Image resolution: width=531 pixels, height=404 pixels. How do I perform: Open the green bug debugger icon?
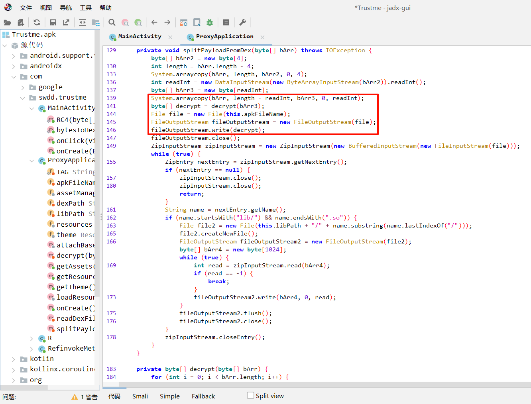tap(210, 23)
